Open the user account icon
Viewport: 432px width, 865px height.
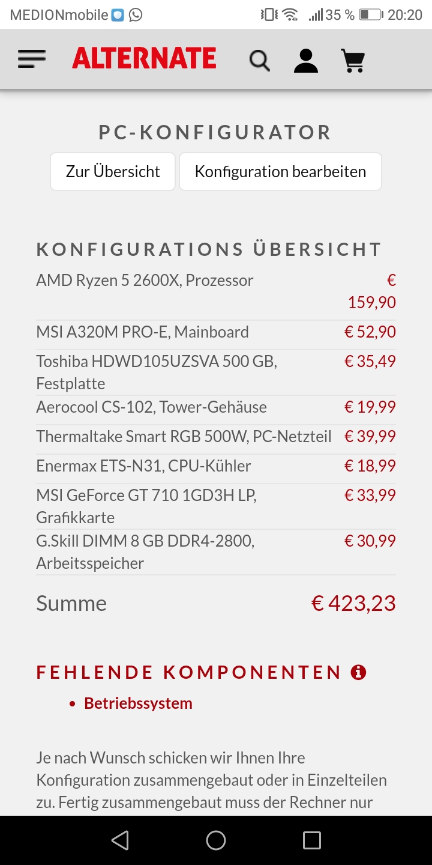tap(306, 60)
